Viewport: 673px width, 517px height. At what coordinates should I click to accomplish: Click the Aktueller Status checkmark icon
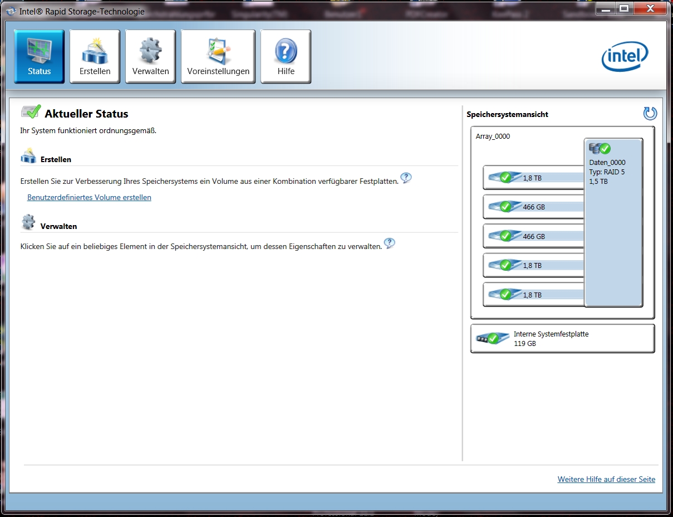tap(31, 112)
